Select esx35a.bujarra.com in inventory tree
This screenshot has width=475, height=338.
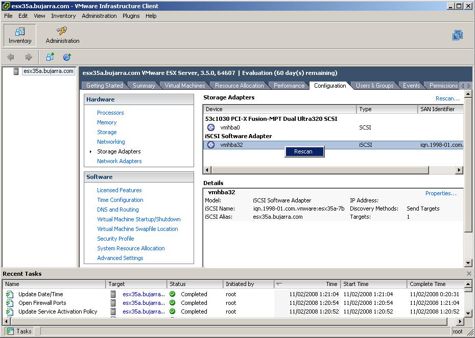point(49,71)
